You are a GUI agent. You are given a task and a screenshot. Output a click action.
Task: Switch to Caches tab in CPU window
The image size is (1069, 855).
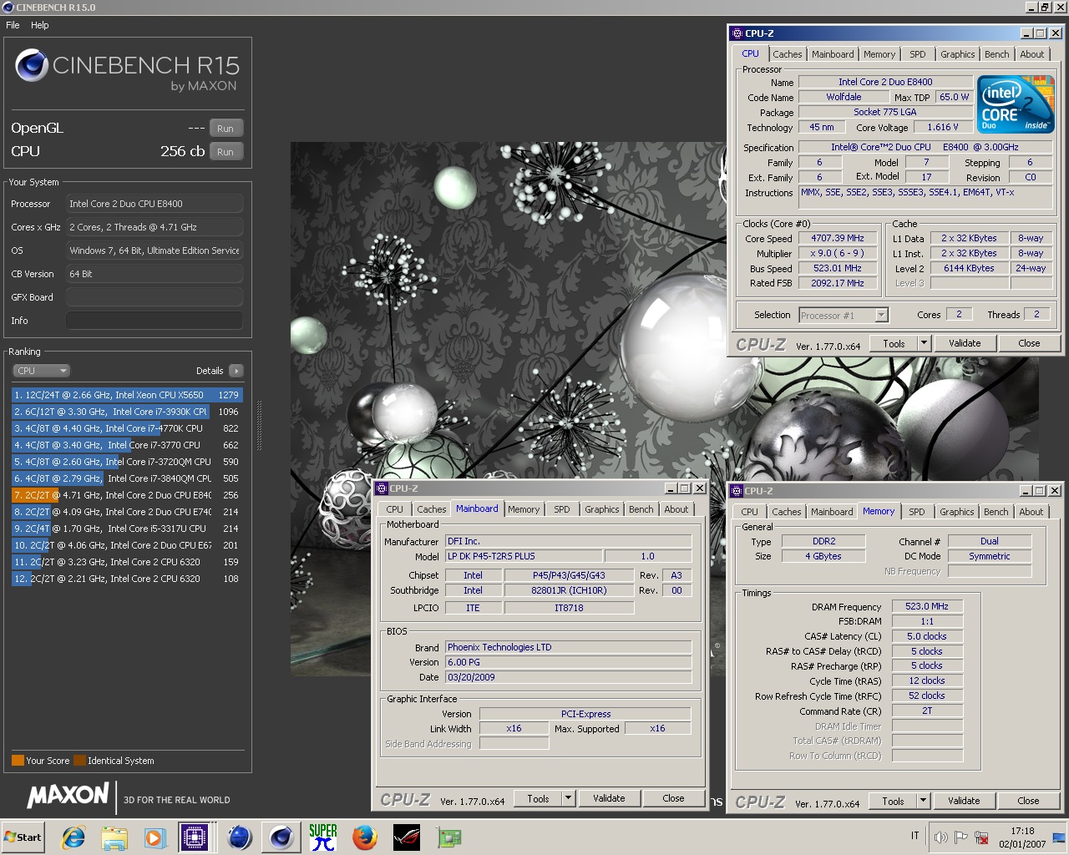point(787,54)
